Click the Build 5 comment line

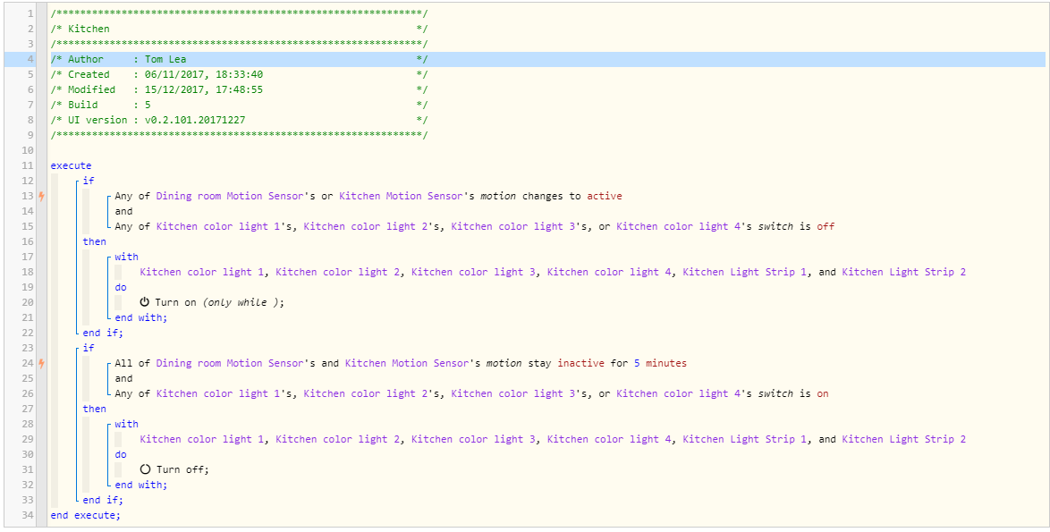pyautogui.click(x=239, y=105)
